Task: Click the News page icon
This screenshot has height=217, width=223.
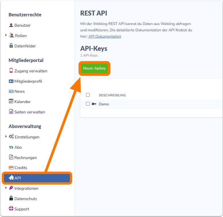Action: coord(11,91)
